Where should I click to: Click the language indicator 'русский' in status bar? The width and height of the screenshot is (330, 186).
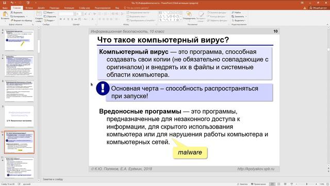[27, 184]
